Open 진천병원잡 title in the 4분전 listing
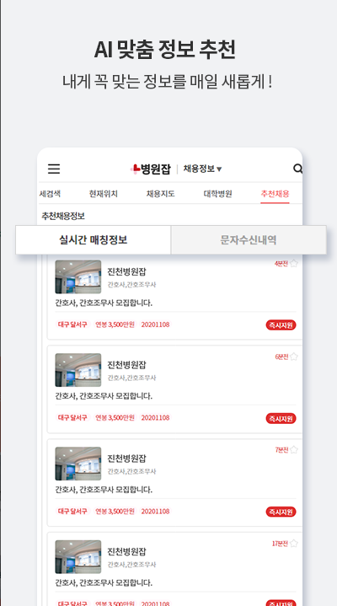This screenshot has width=337, height=606. 126,271
